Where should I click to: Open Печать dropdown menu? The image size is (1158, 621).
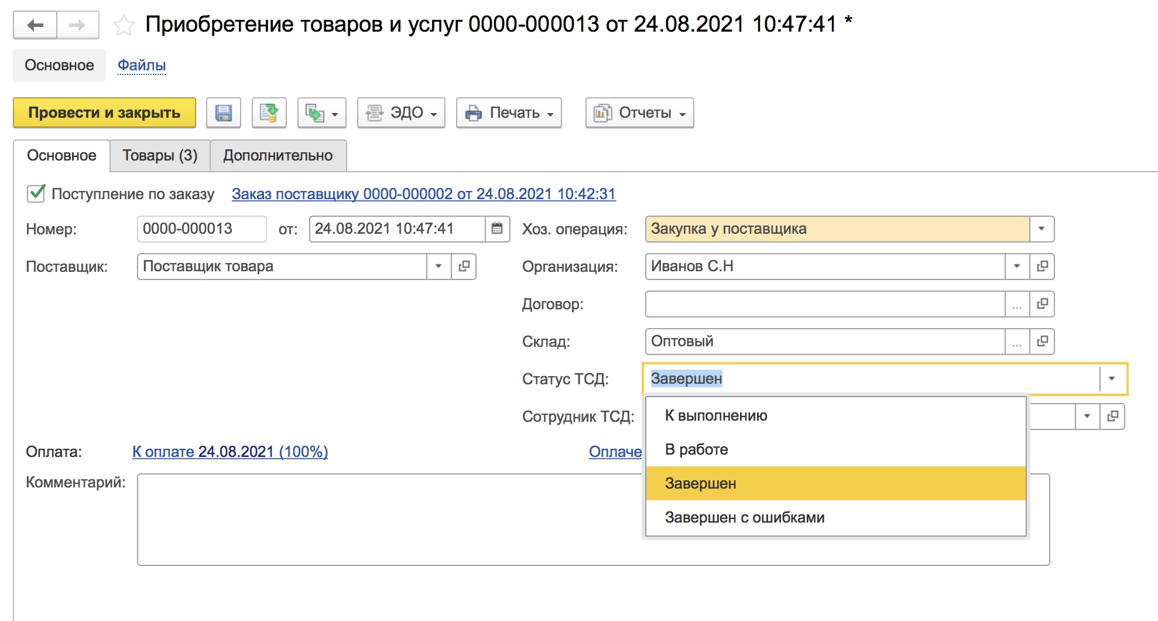pyautogui.click(x=509, y=112)
